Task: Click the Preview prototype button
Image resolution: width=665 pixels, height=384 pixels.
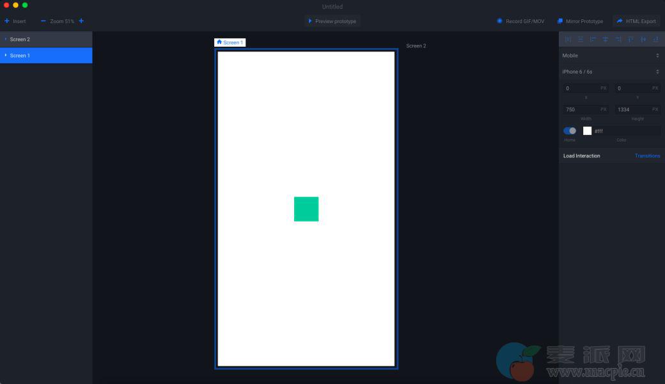Action: pos(332,21)
